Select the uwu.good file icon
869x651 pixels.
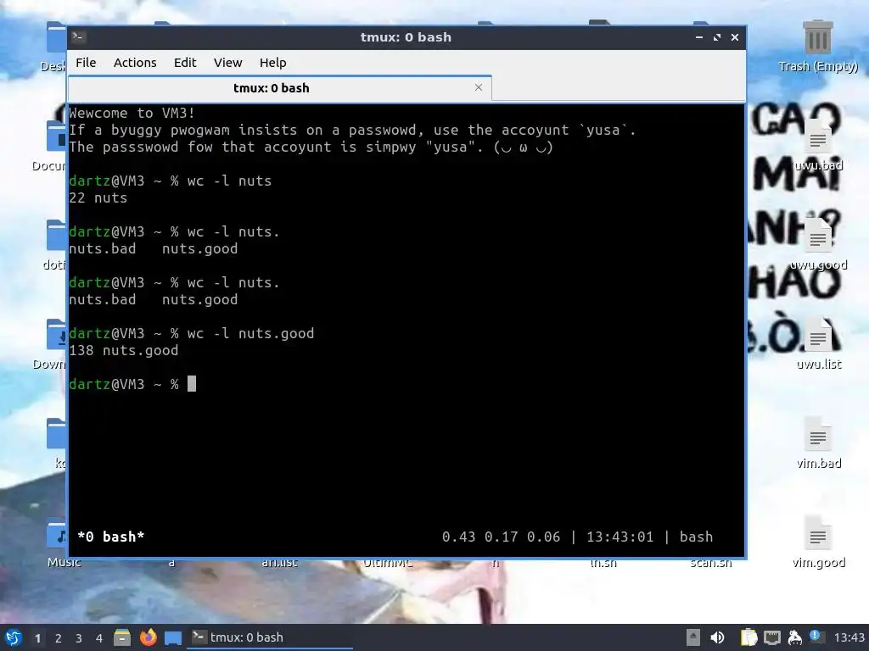click(x=818, y=245)
